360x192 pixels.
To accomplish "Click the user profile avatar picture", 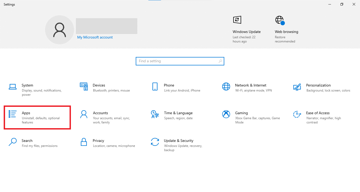I will pos(59,30).
